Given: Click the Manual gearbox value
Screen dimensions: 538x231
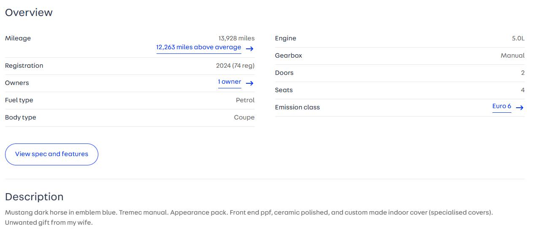Looking at the screenshot, I should [x=513, y=56].
